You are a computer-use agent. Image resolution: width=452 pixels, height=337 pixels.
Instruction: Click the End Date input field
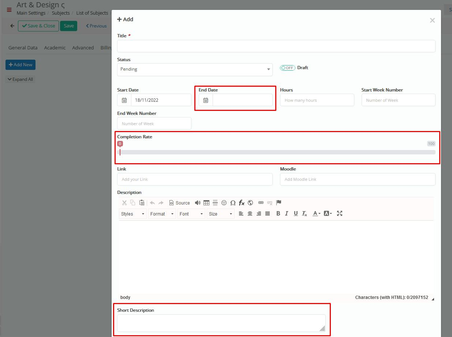click(243, 100)
